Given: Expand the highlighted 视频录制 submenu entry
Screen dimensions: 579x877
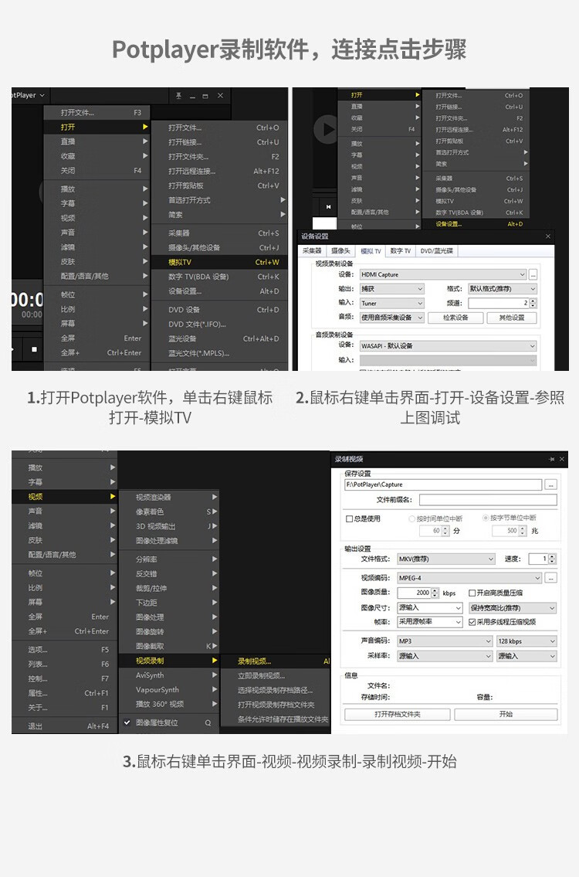Looking at the screenshot, I should tap(169, 661).
